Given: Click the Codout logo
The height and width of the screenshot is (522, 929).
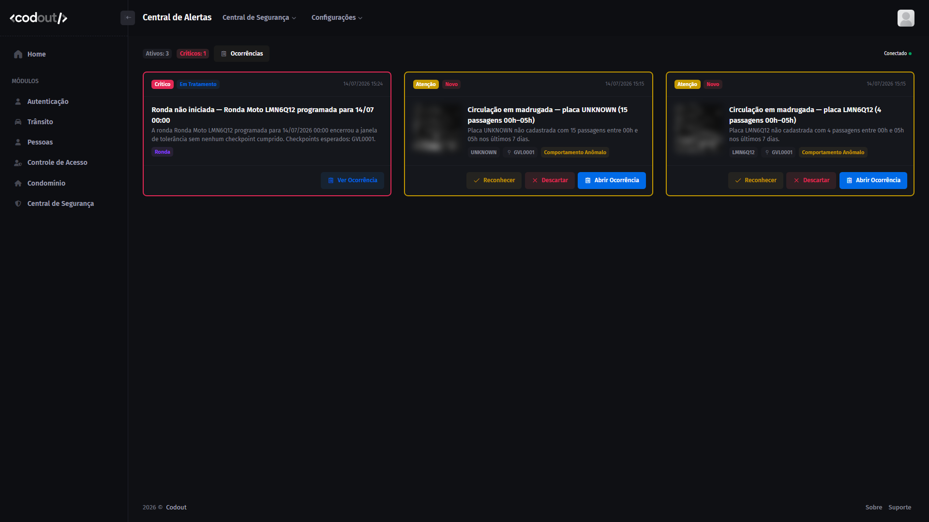Looking at the screenshot, I should [x=39, y=18].
